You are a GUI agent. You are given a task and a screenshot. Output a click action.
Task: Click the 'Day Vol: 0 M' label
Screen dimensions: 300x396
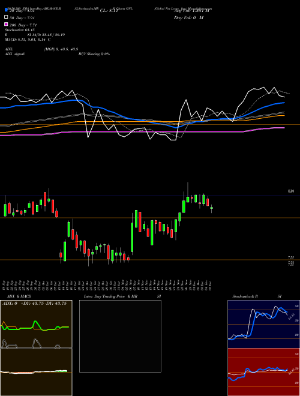coord(188,18)
